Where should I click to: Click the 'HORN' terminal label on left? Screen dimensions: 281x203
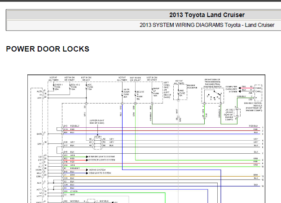[39, 170]
